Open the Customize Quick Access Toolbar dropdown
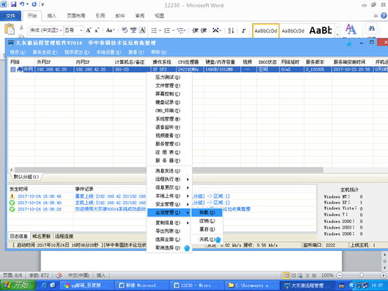Image resolution: width=388 pixels, height=291 pixels. click(43, 4)
